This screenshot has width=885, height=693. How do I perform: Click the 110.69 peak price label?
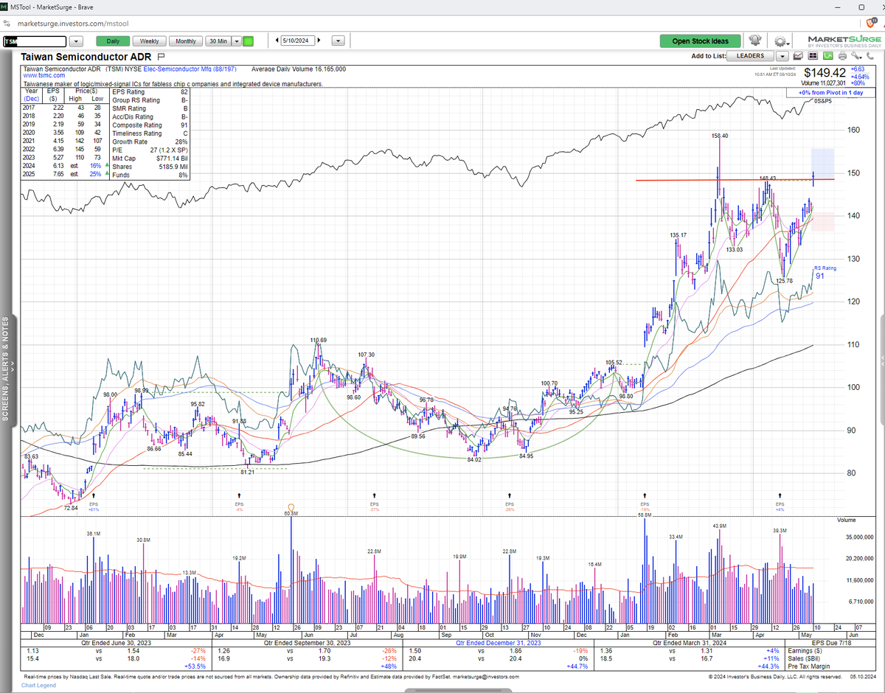tap(318, 340)
